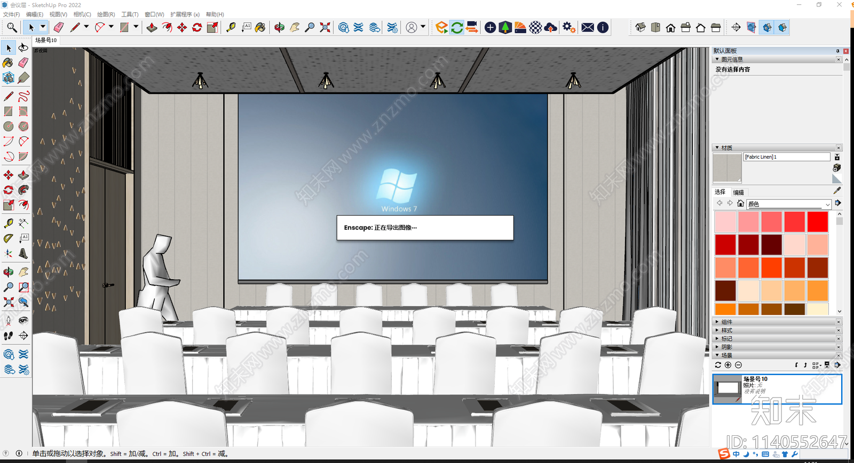
Task: Go to materials home icon
Action: tap(740, 203)
